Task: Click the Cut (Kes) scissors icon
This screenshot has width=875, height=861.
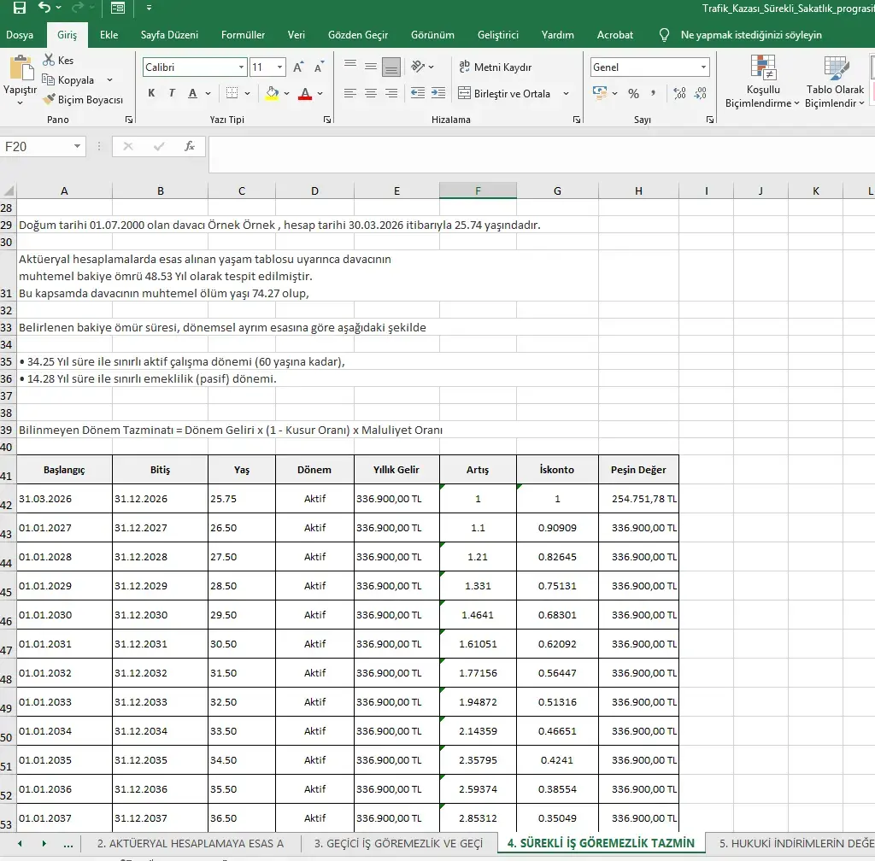Action: point(49,60)
